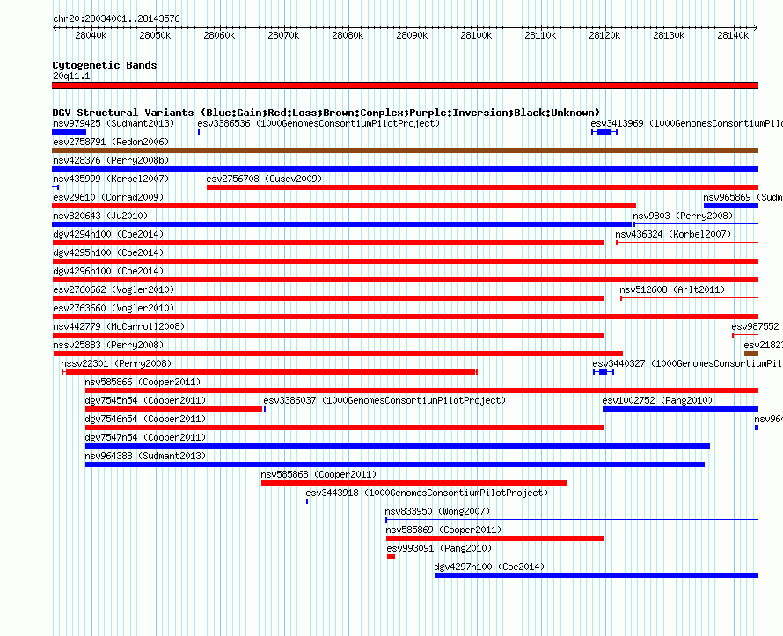Open variant esv3386037 label
Image resolution: width=783 pixels, height=636 pixels.
[x=384, y=400]
